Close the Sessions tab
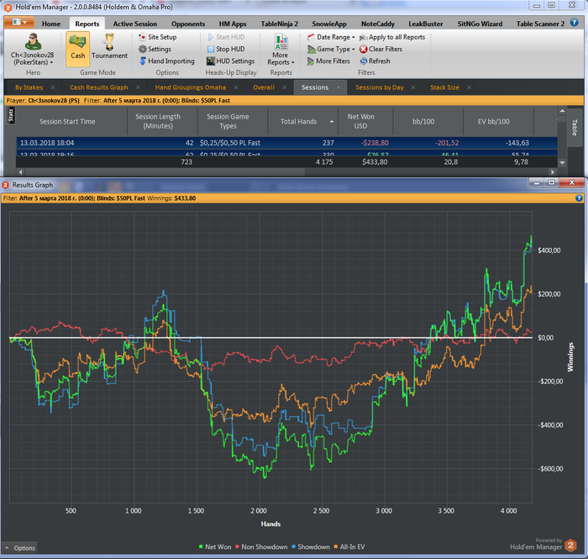 click(x=339, y=87)
